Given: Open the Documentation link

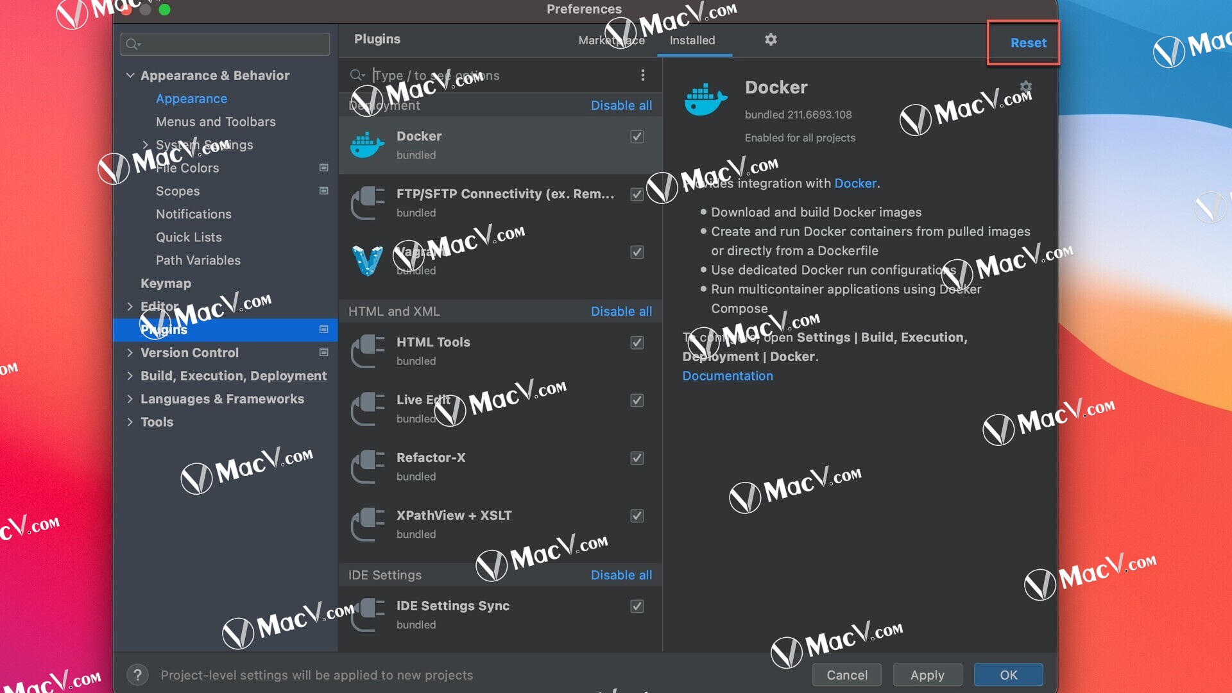Looking at the screenshot, I should (728, 375).
